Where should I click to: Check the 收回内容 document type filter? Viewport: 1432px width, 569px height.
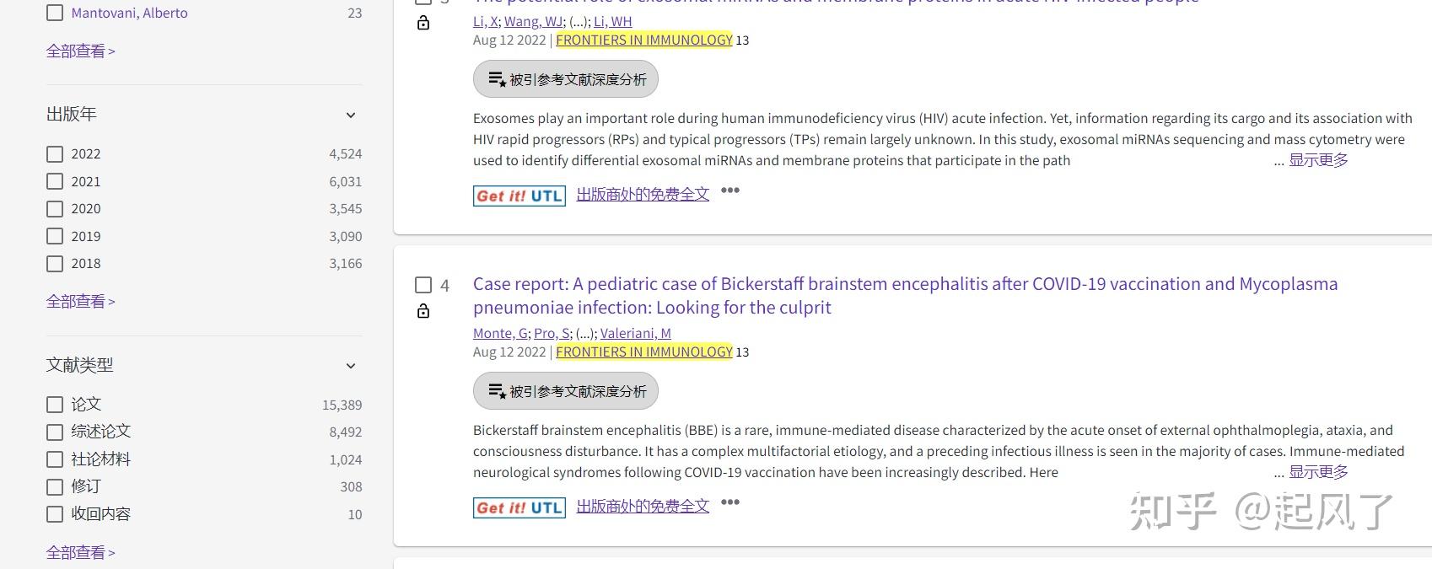(55, 514)
